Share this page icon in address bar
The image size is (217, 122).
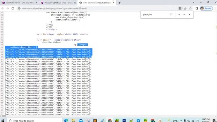pyautogui.click(x=185, y=8)
